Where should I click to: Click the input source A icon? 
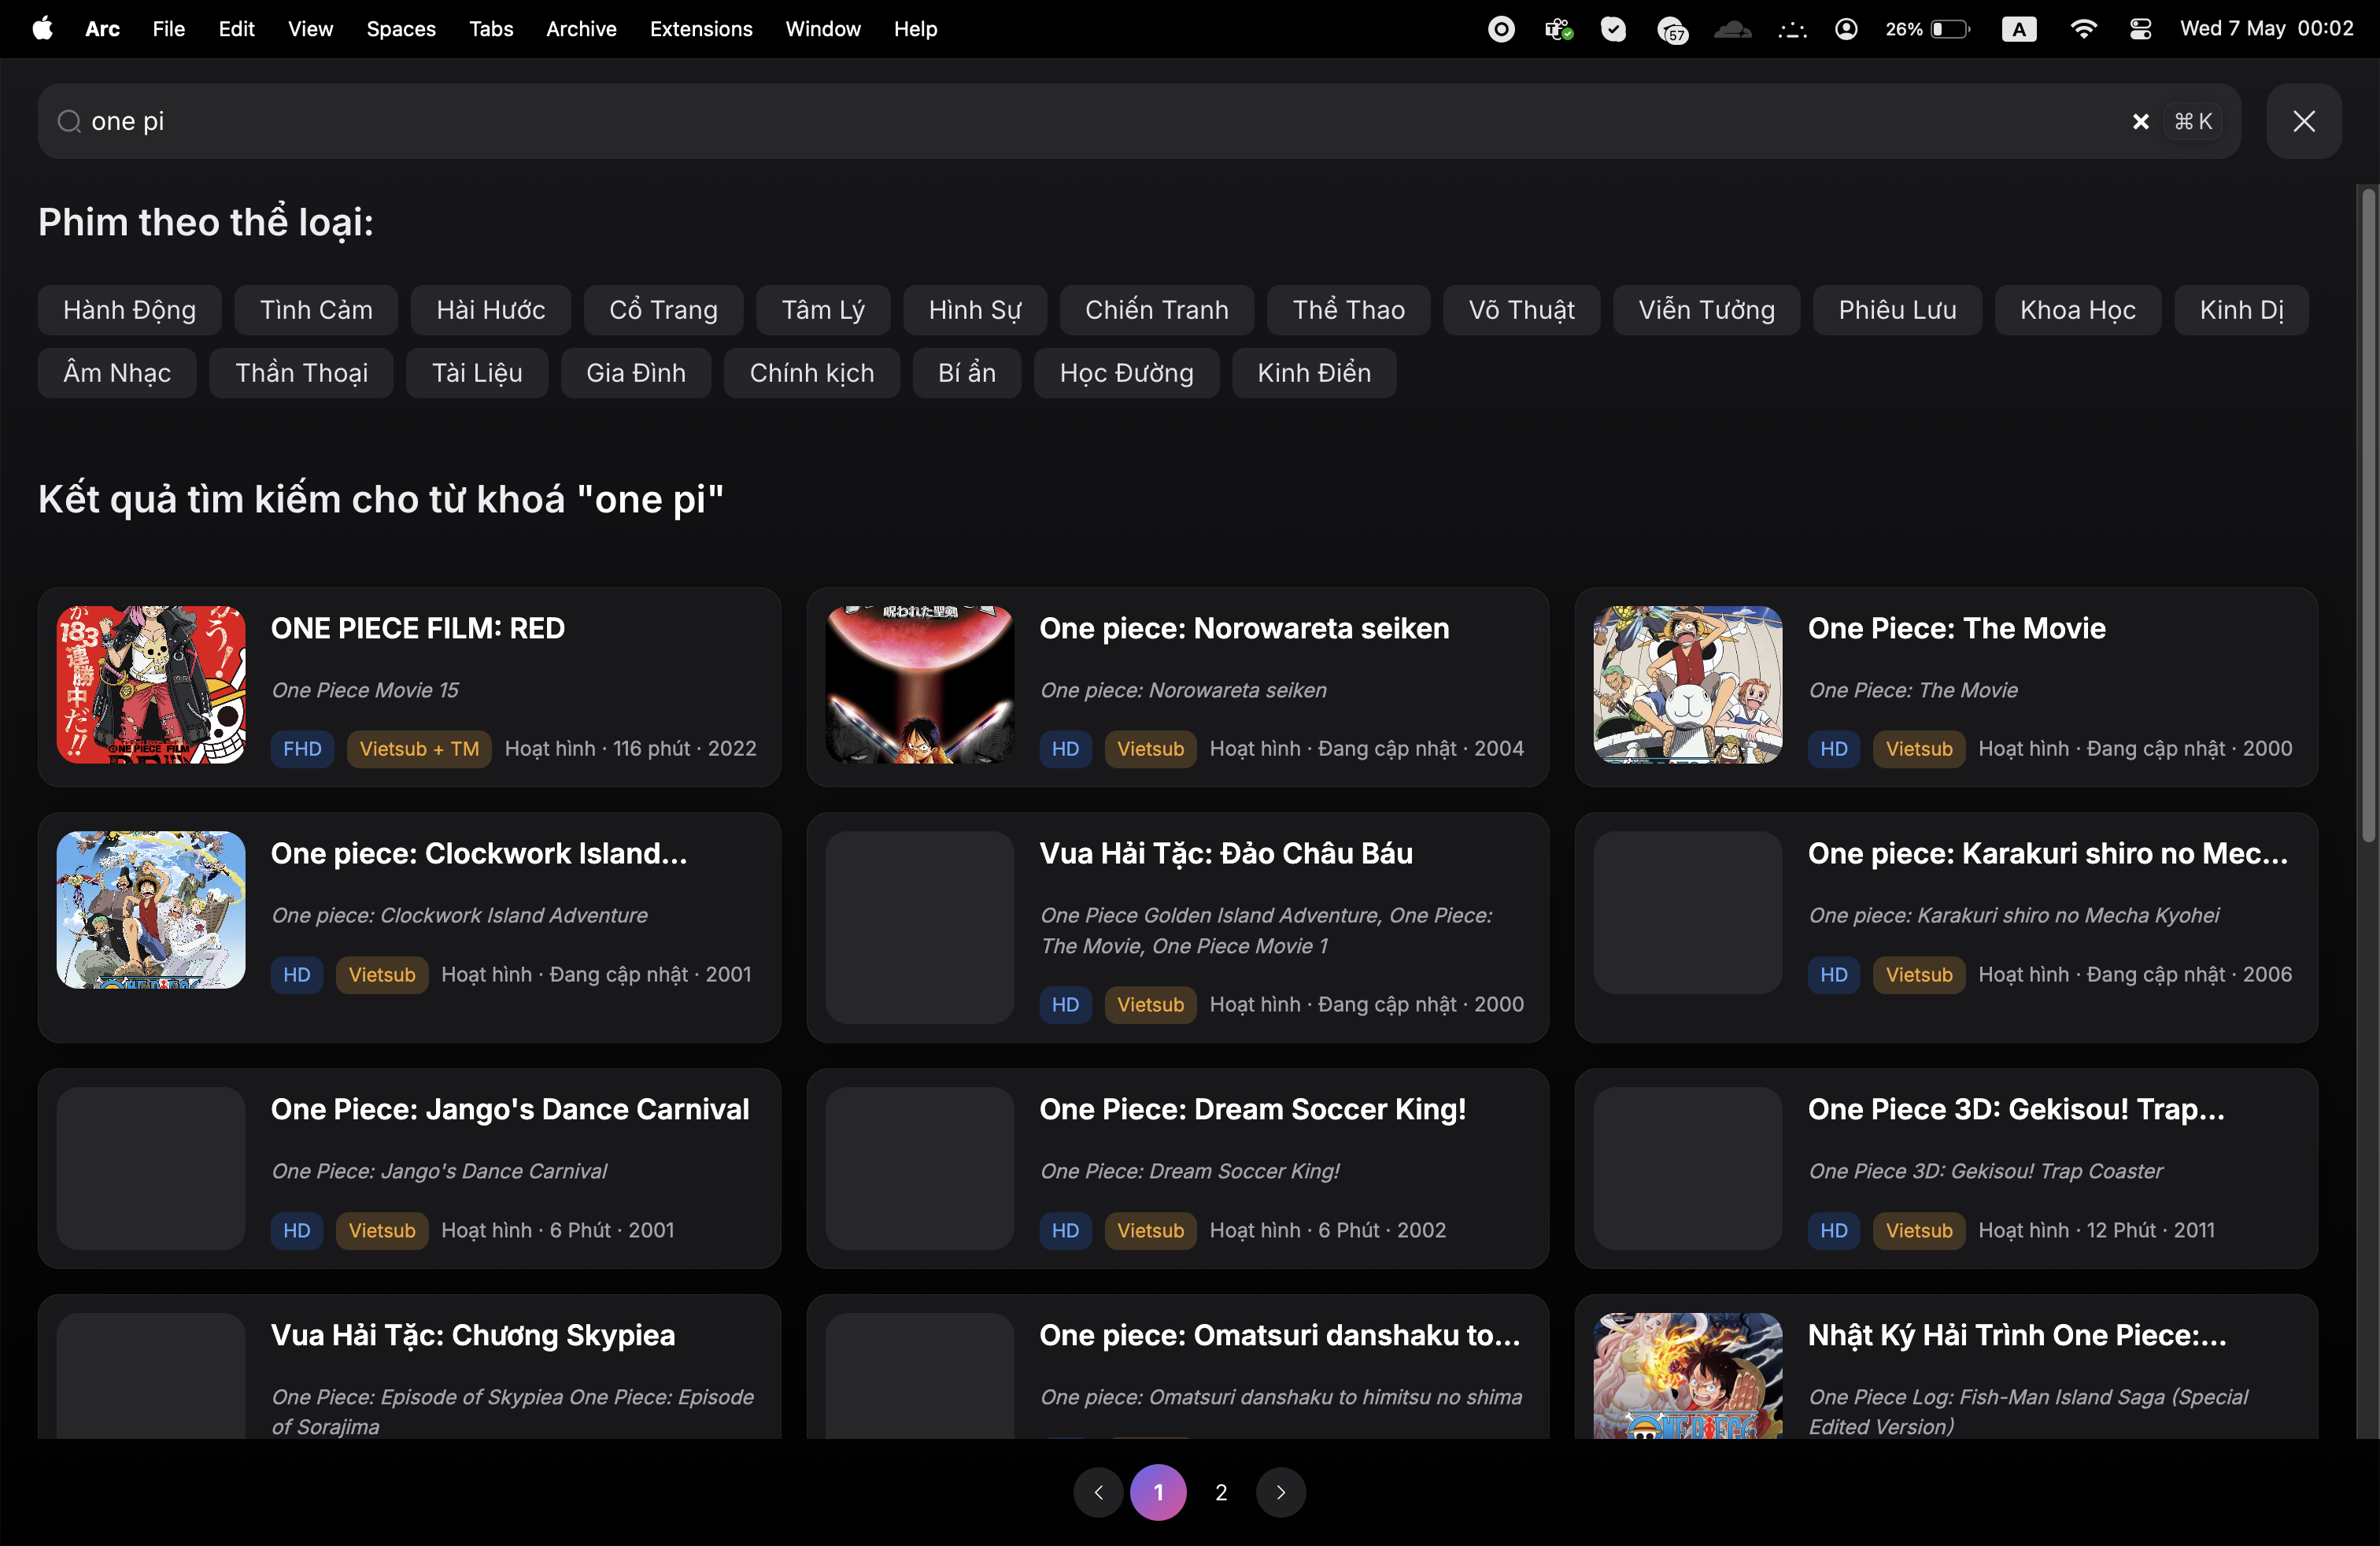[x=2018, y=29]
